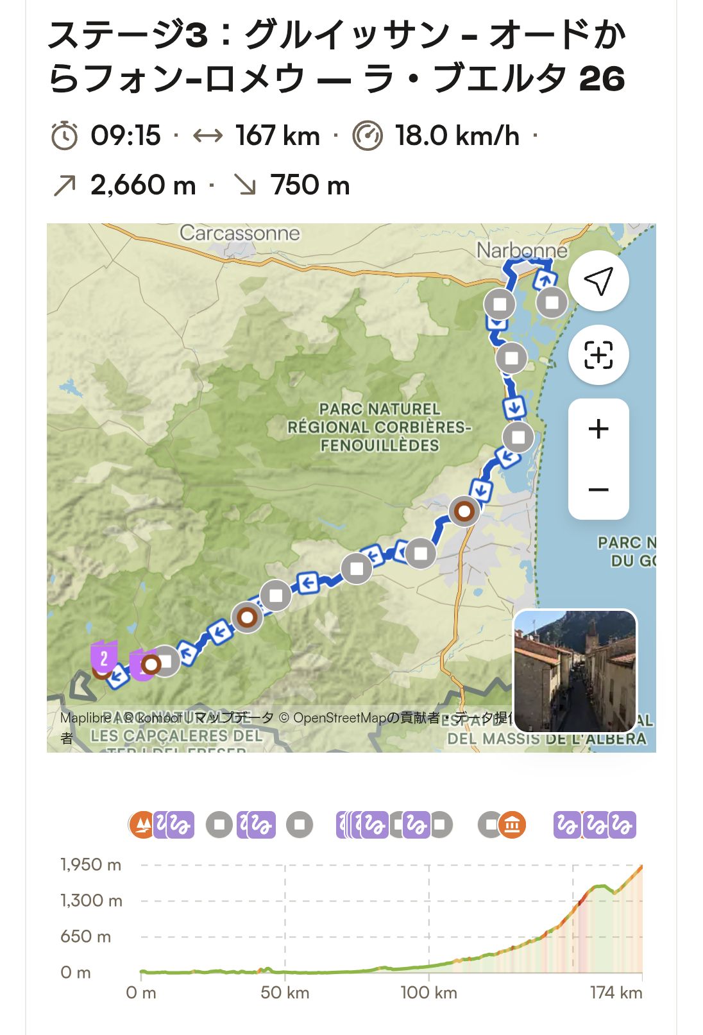Select the gray waypoint marker right of Narbonne
Image resolution: width=703 pixels, height=1035 pixels.
pyautogui.click(x=552, y=302)
